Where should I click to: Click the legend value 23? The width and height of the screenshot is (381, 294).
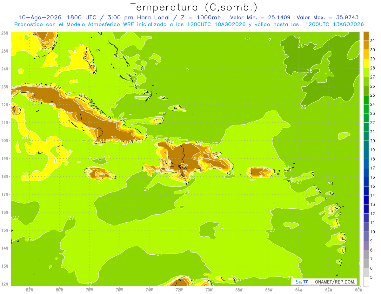pyautogui.click(x=372, y=113)
